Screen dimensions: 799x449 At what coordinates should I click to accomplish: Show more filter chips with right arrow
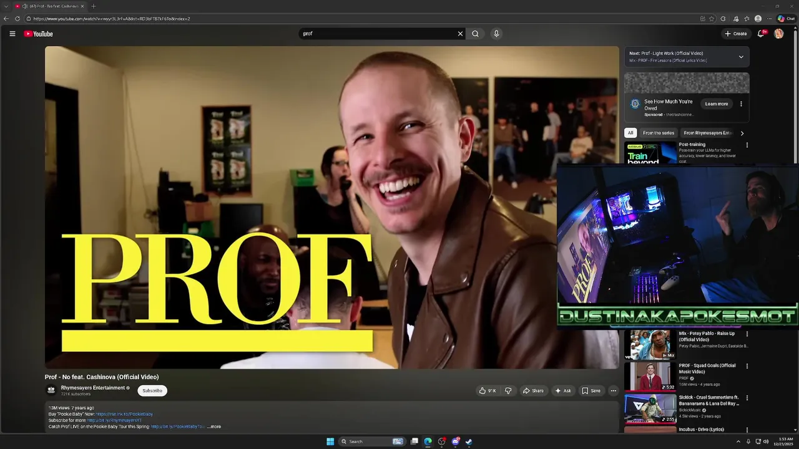pyautogui.click(x=742, y=133)
